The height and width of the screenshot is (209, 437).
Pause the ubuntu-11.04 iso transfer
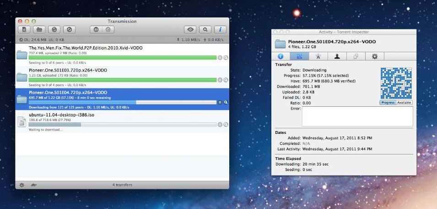pos(220,125)
